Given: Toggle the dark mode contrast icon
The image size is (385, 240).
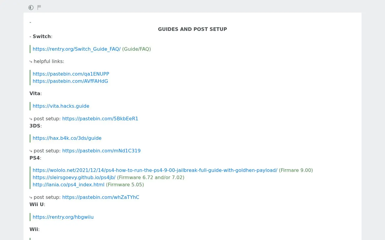Looking at the screenshot, I should tap(31, 7).
